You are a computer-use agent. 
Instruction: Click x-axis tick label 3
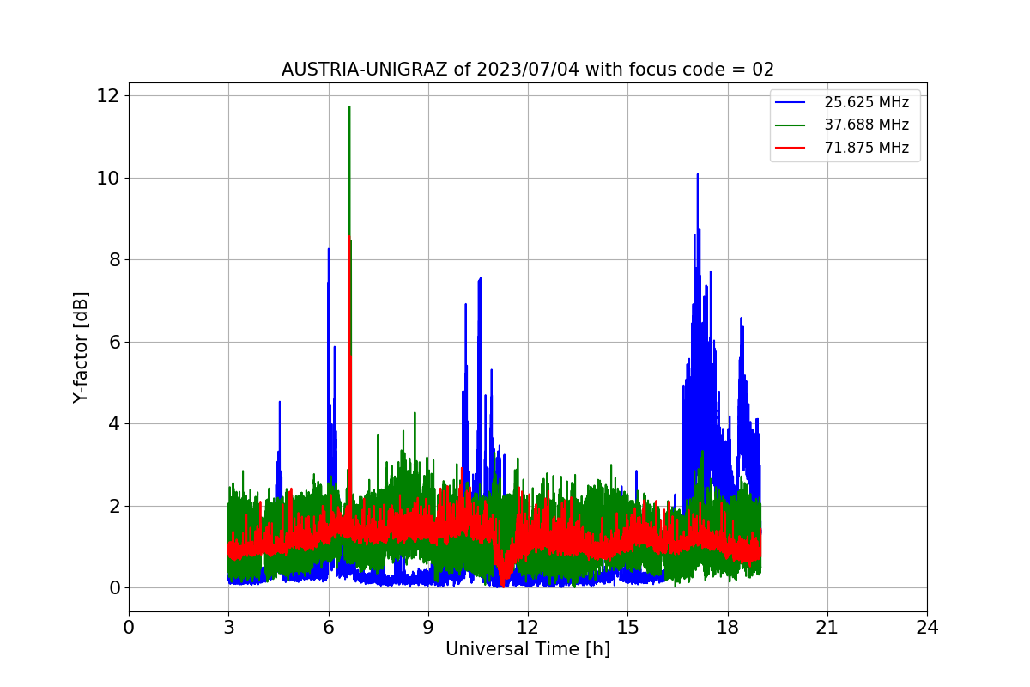pyautogui.click(x=228, y=628)
